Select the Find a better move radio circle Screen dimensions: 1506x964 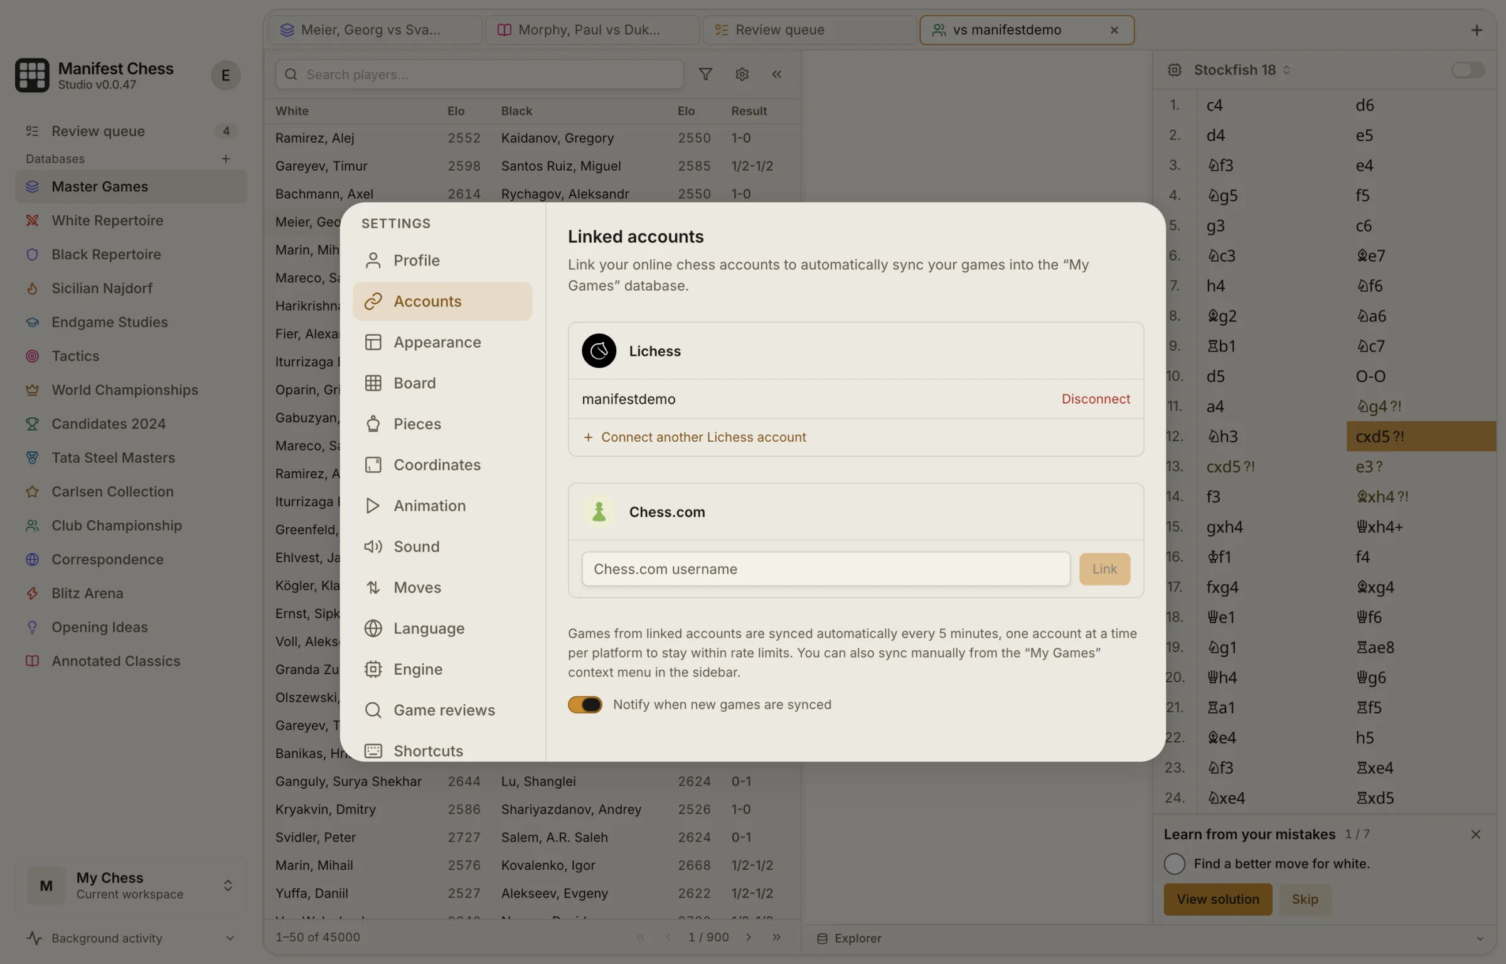pos(1174,864)
